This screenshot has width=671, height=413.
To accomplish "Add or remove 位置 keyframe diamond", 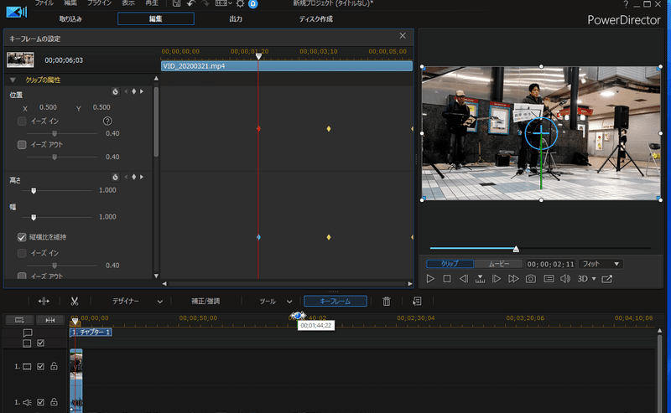I will 134,91.
